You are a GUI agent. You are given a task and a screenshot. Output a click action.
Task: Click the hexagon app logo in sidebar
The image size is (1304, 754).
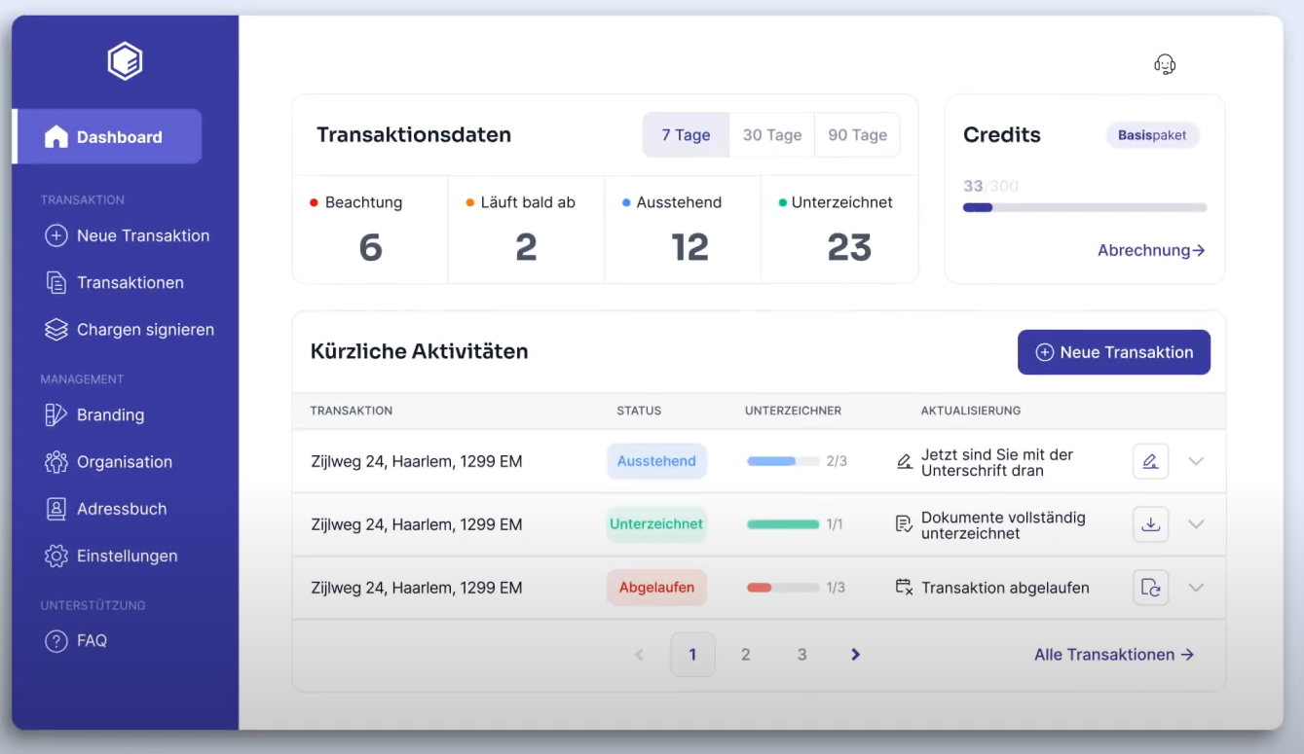click(x=125, y=62)
